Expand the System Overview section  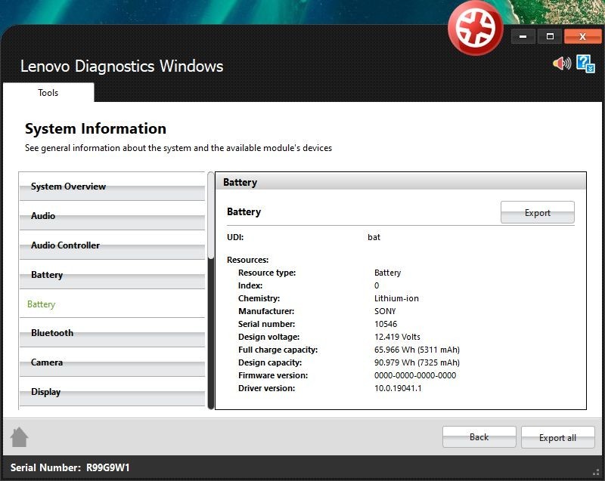click(112, 187)
